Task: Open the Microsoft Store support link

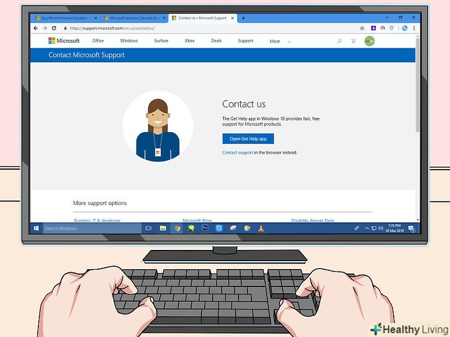Action: click(197, 220)
